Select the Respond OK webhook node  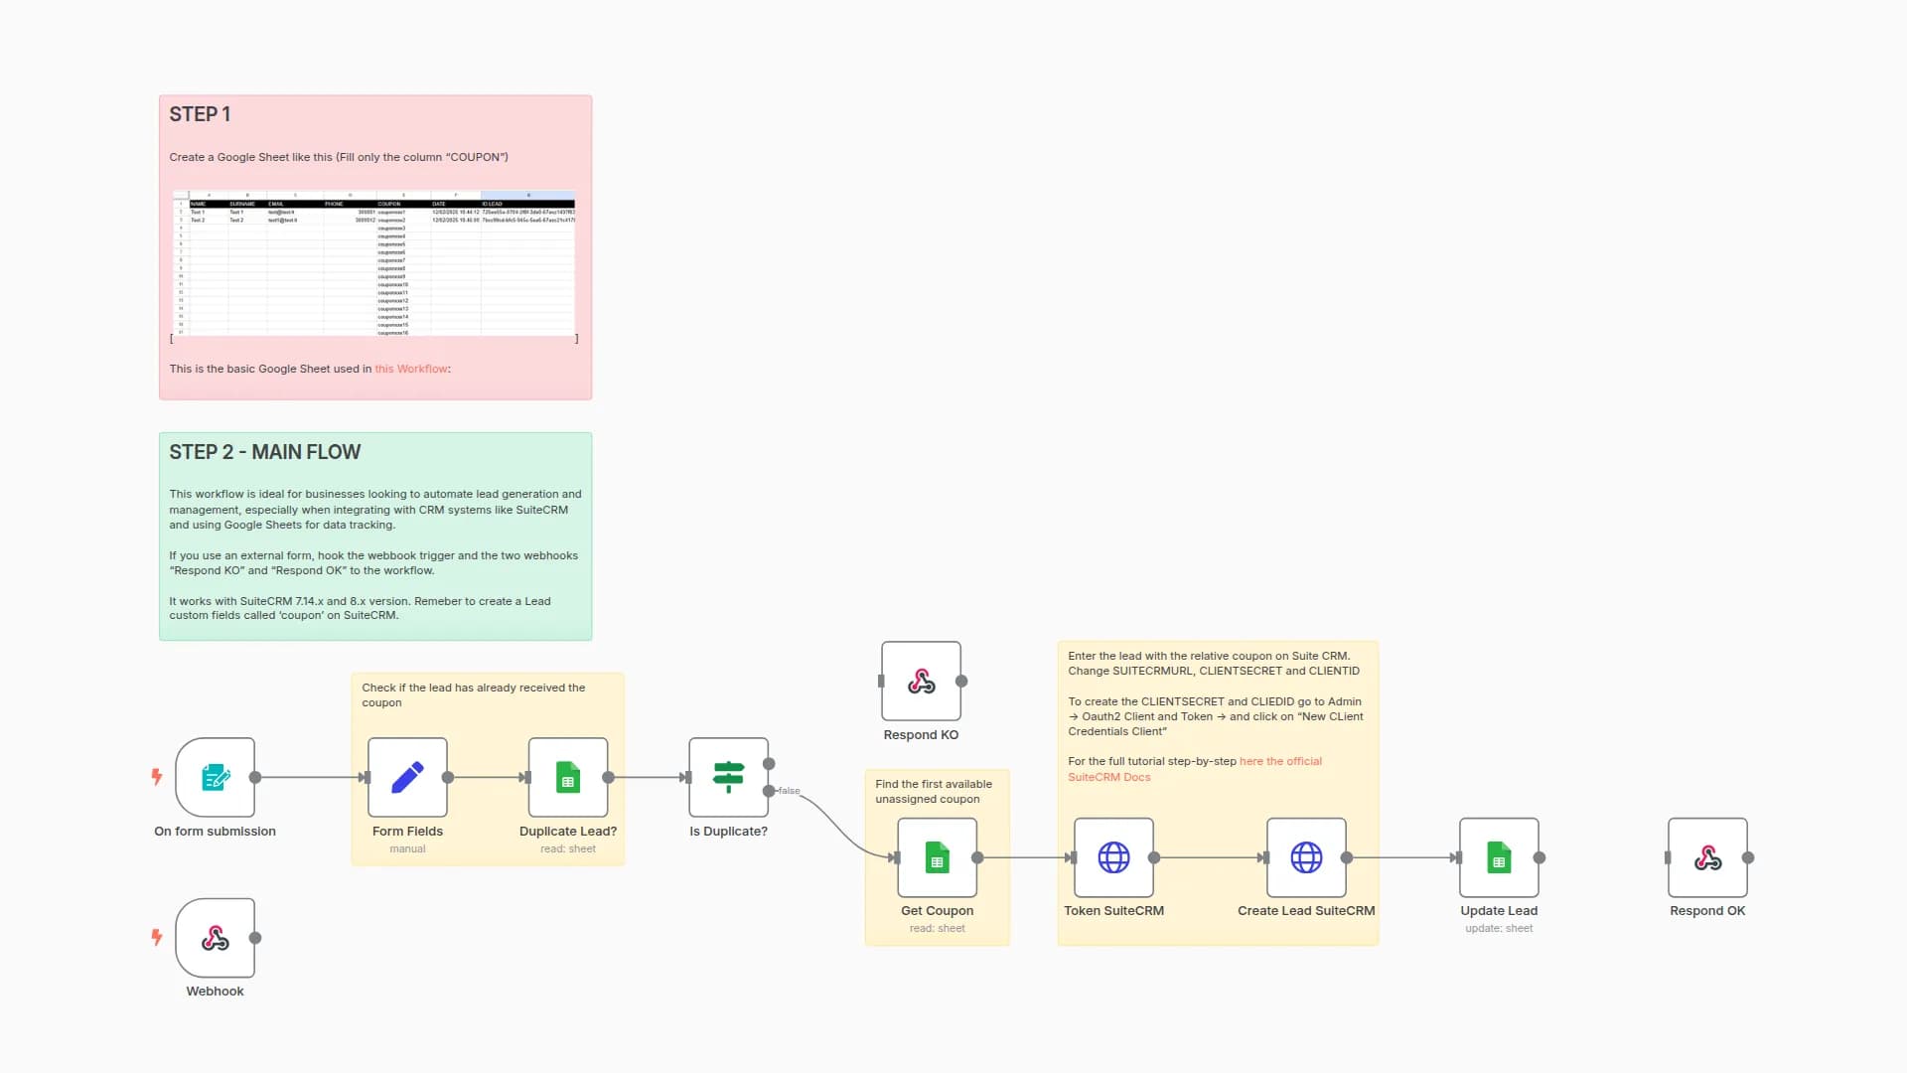click(x=1708, y=857)
